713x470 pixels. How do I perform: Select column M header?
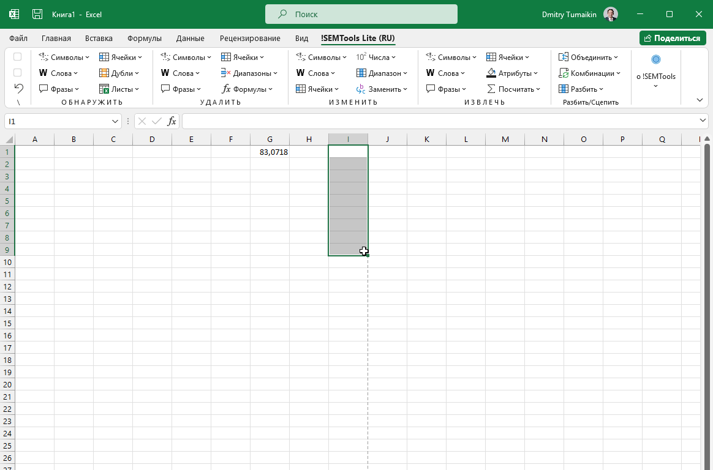pos(505,139)
